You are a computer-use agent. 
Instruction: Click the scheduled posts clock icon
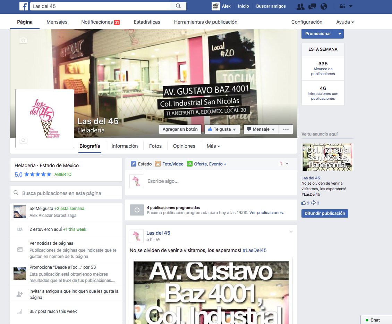tap(137, 210)
